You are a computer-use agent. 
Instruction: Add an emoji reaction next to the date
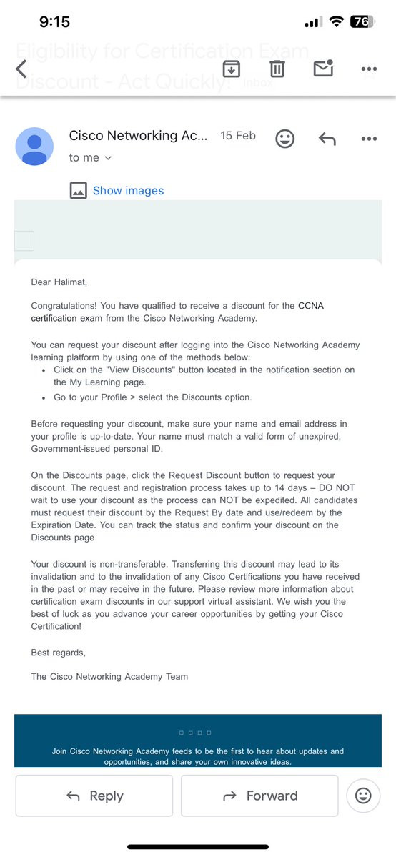[284, 138]
